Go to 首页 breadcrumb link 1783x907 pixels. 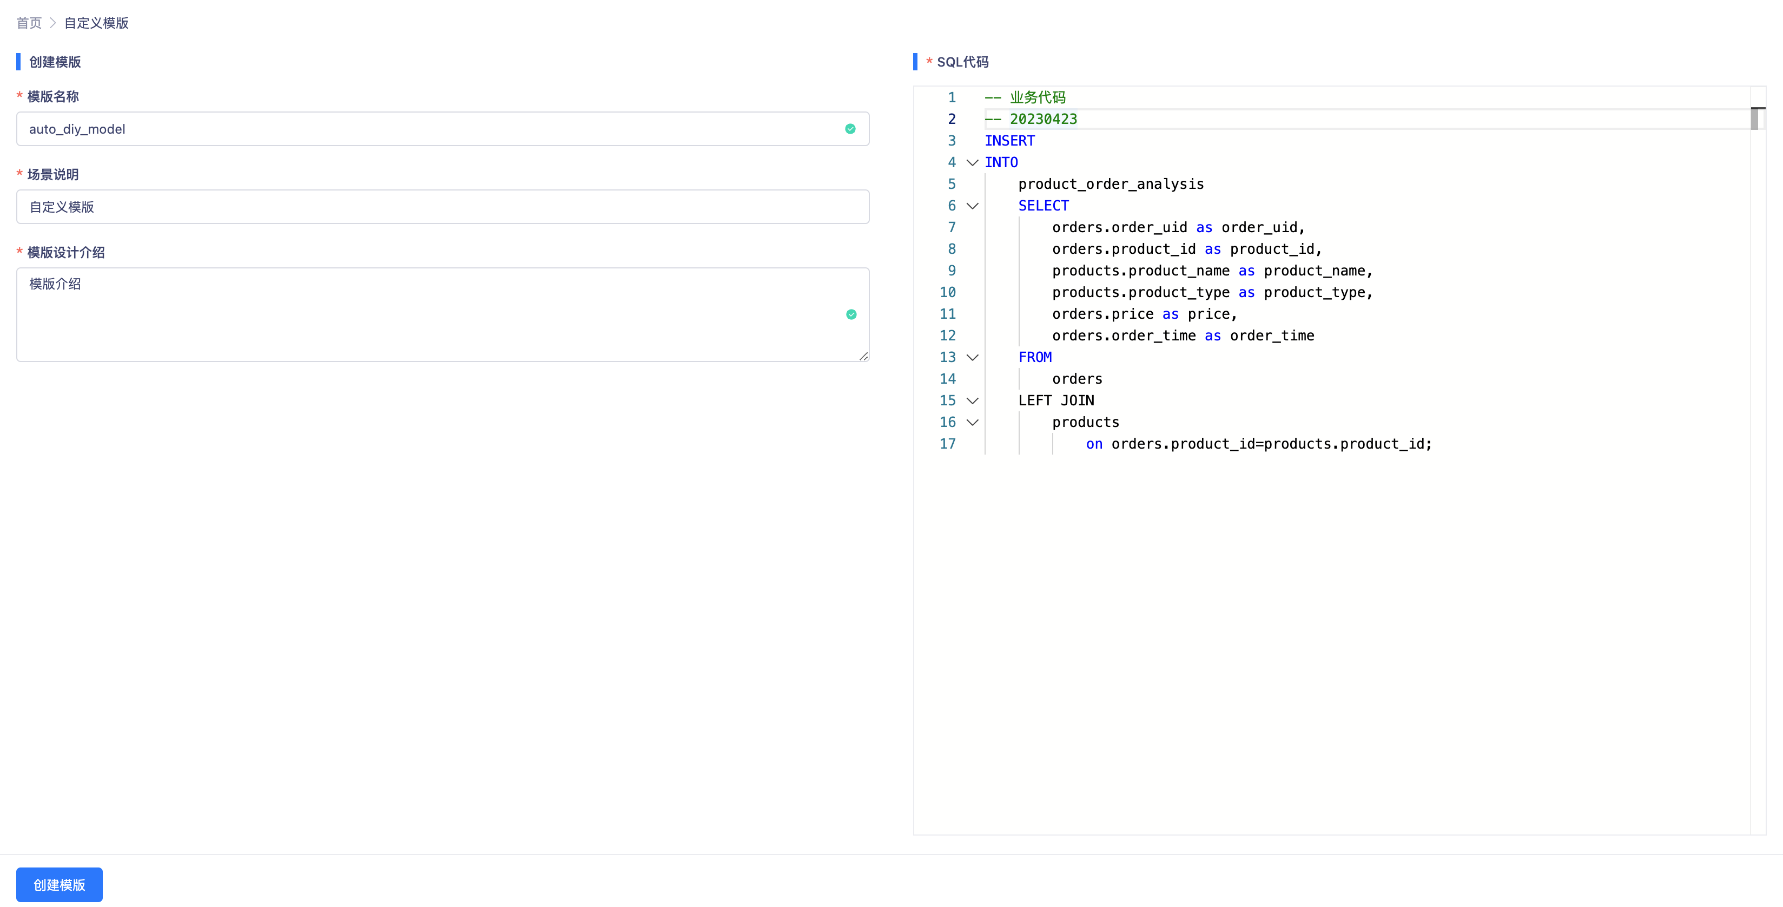[x=29, y=23]
